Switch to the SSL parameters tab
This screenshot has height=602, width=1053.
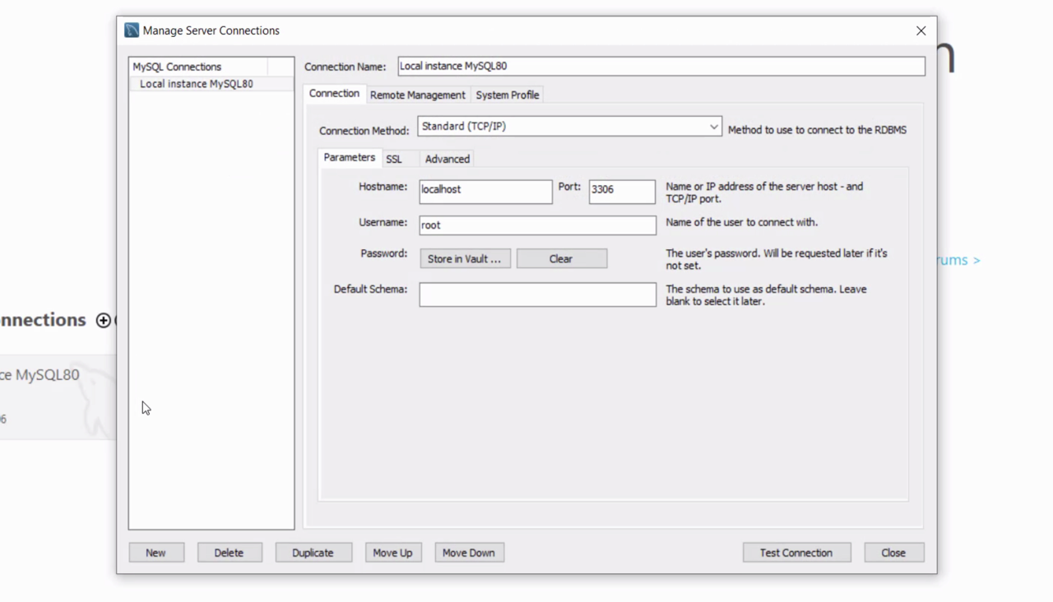(394, 159)
